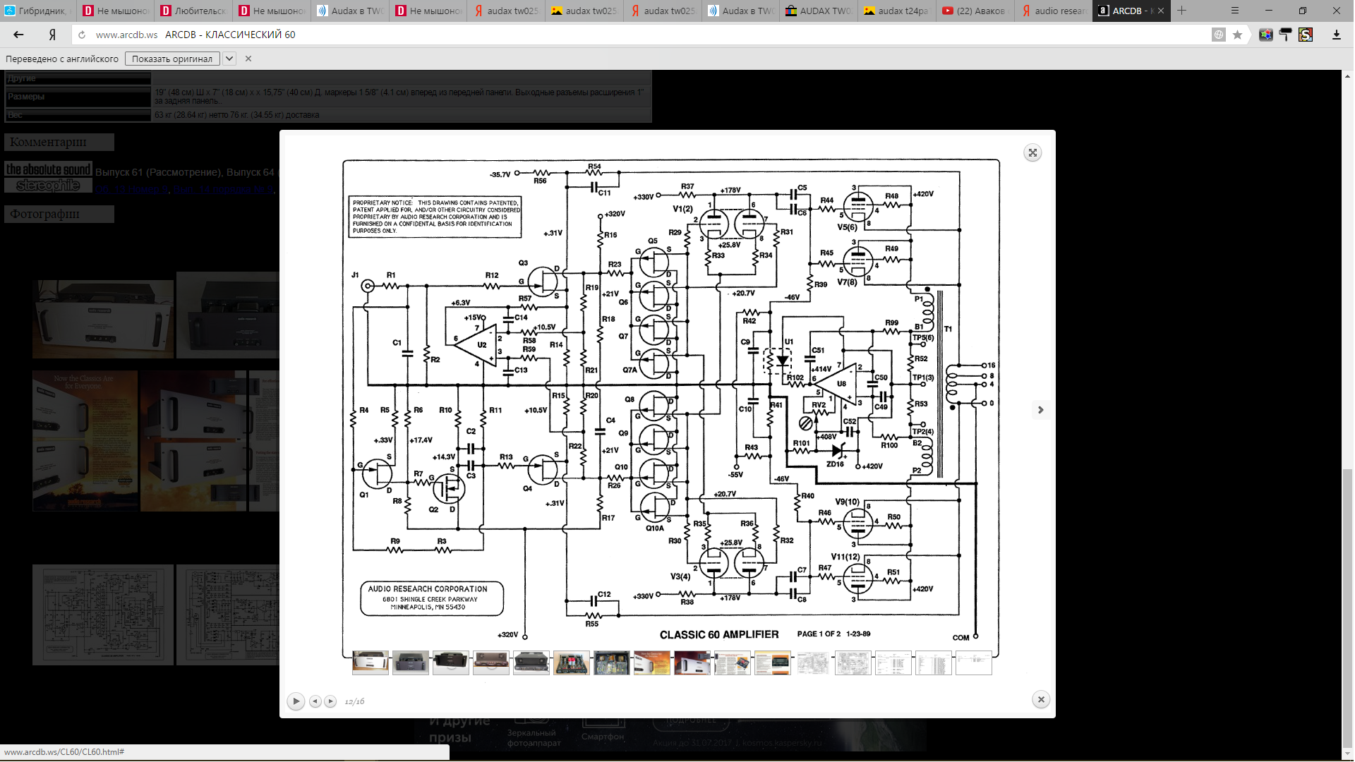Click 'the absolute sound' logo

coord(48,169)
